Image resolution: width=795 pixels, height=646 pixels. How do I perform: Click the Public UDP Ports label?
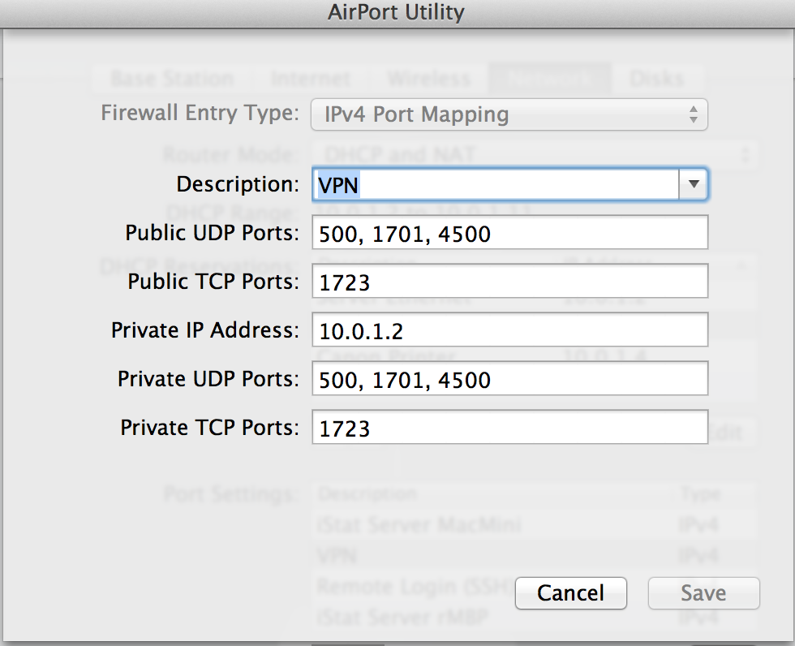(213, 233)
